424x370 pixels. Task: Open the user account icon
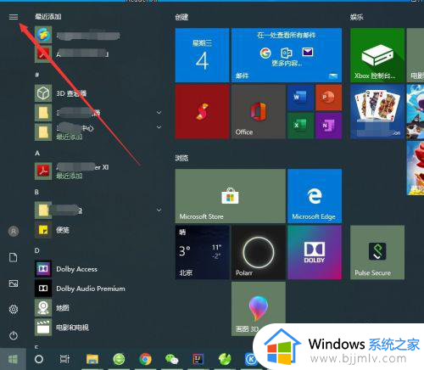point(14,232)
